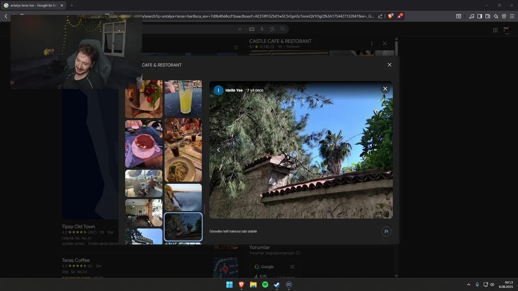Select the orange juice drink thumbnail
This screenshot has width=518, height=291.
(183, 98)
